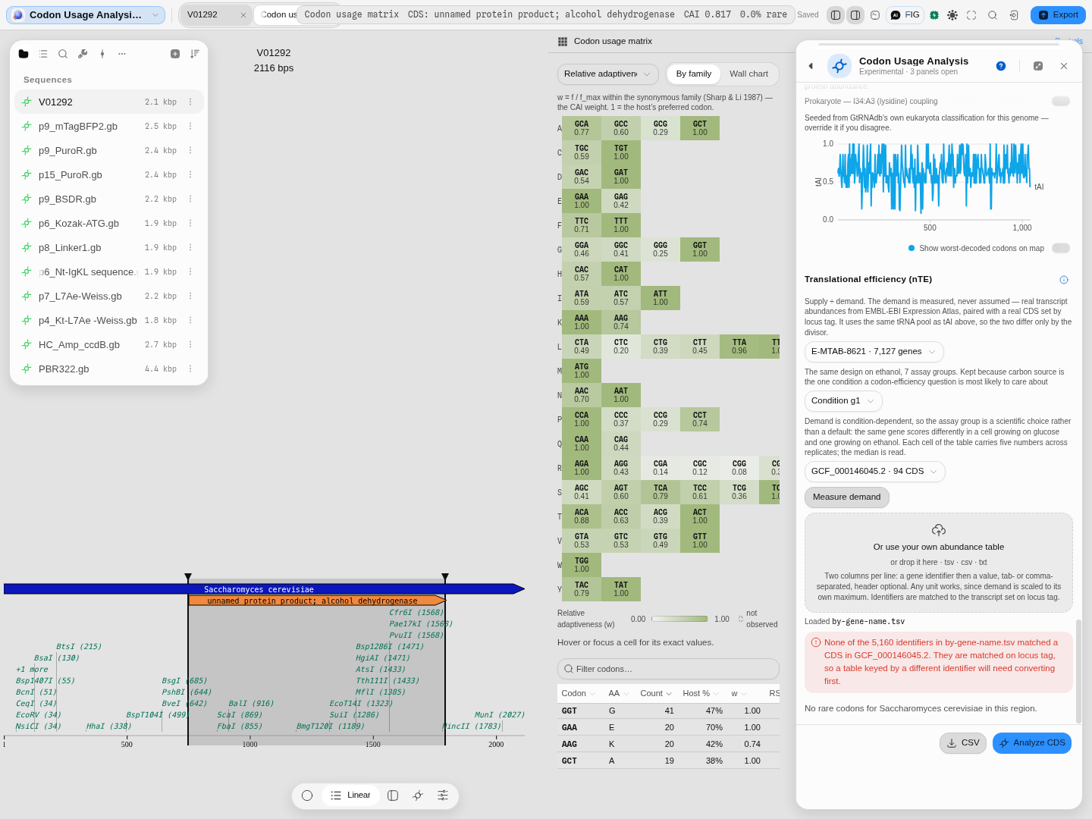Screen dimensions: 1092x819
Task: Switch to the V01292 tab
Action: [215, 15]
